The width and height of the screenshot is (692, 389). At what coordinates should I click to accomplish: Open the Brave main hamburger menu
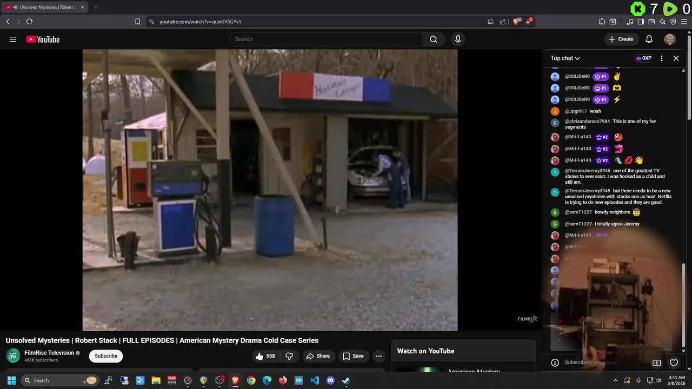[684, 22]
